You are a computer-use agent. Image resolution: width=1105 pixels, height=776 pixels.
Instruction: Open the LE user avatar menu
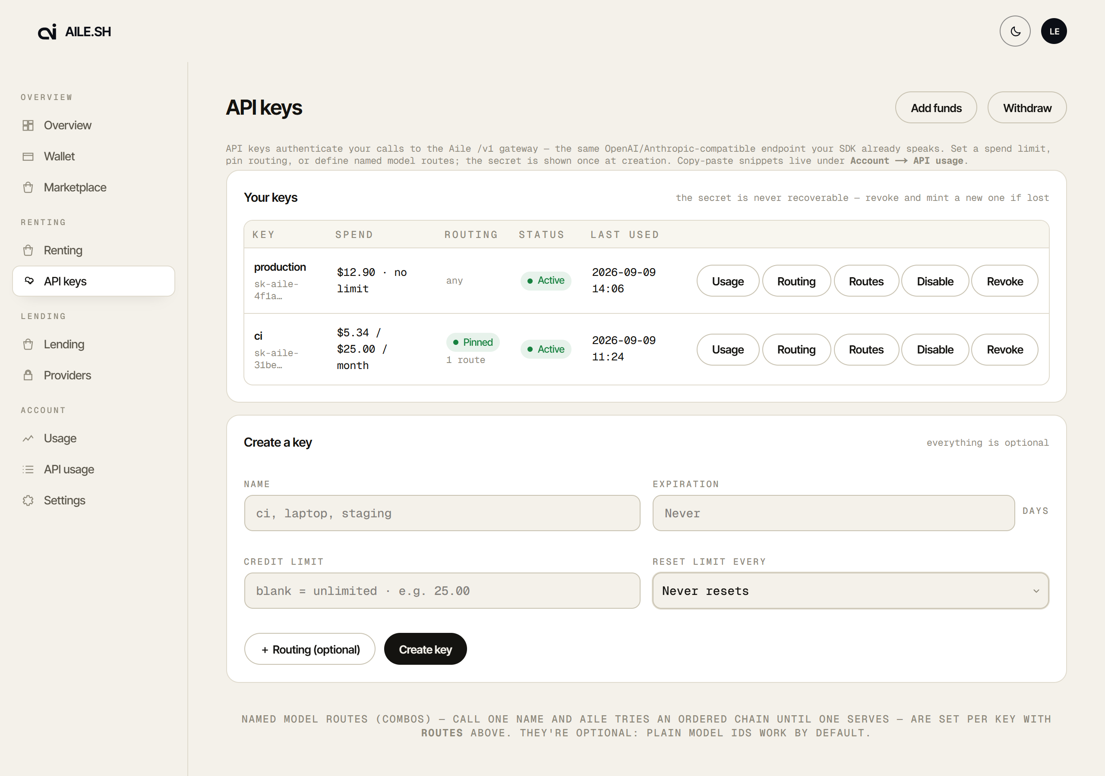1054,31
